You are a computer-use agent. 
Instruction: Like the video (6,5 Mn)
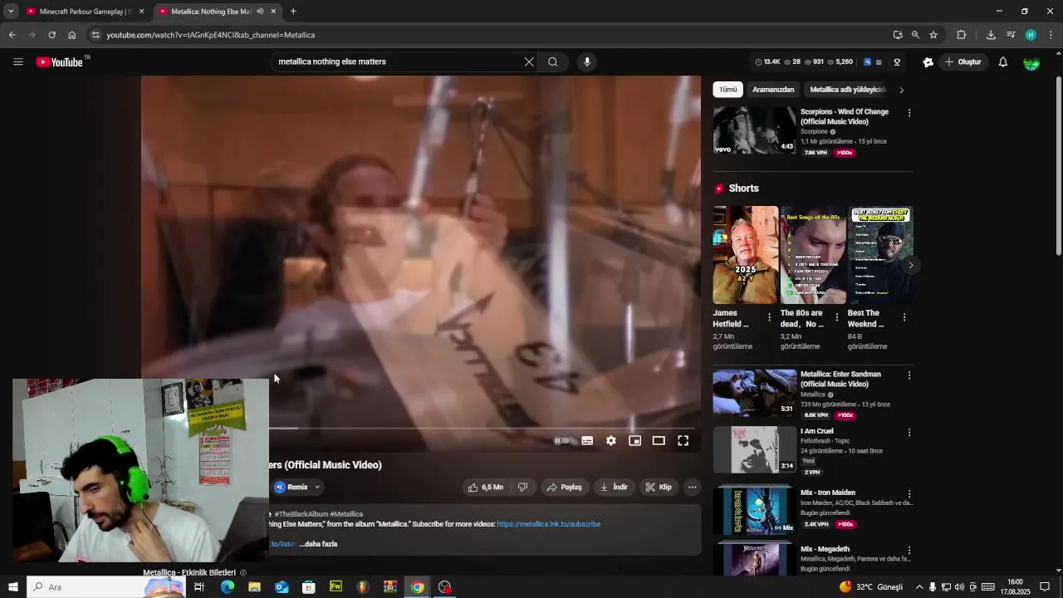click(486, 488)
